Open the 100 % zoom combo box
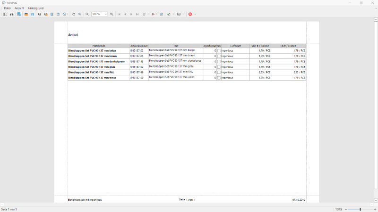This screenshot has height=212, width=378. [99, 14]
